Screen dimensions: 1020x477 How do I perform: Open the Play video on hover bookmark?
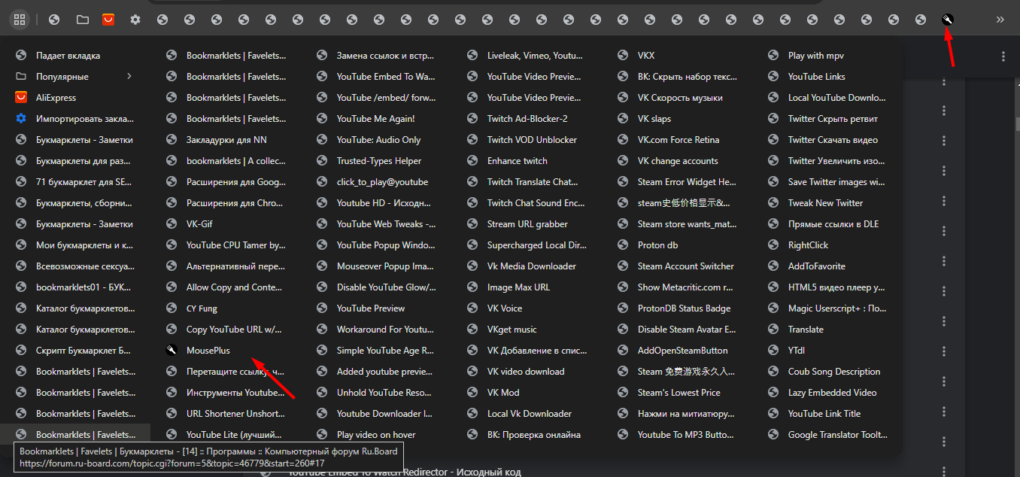(x=376, y=435)
